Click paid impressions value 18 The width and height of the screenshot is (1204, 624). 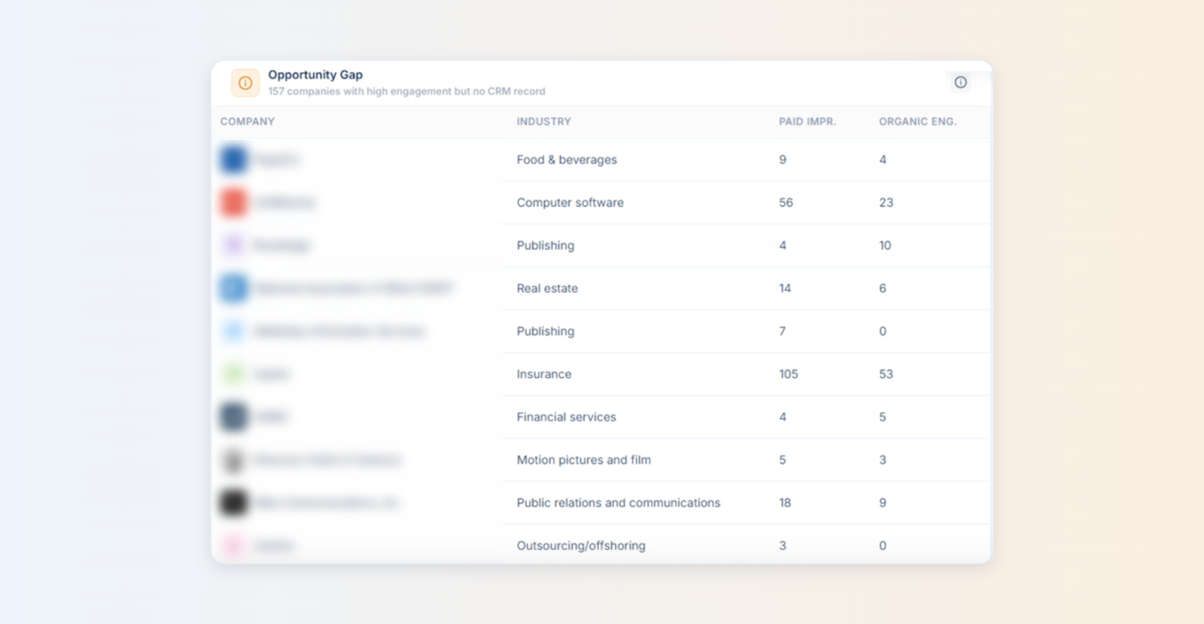click(785, 503)
